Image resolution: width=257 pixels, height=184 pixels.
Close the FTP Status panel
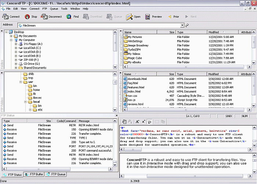117,116
